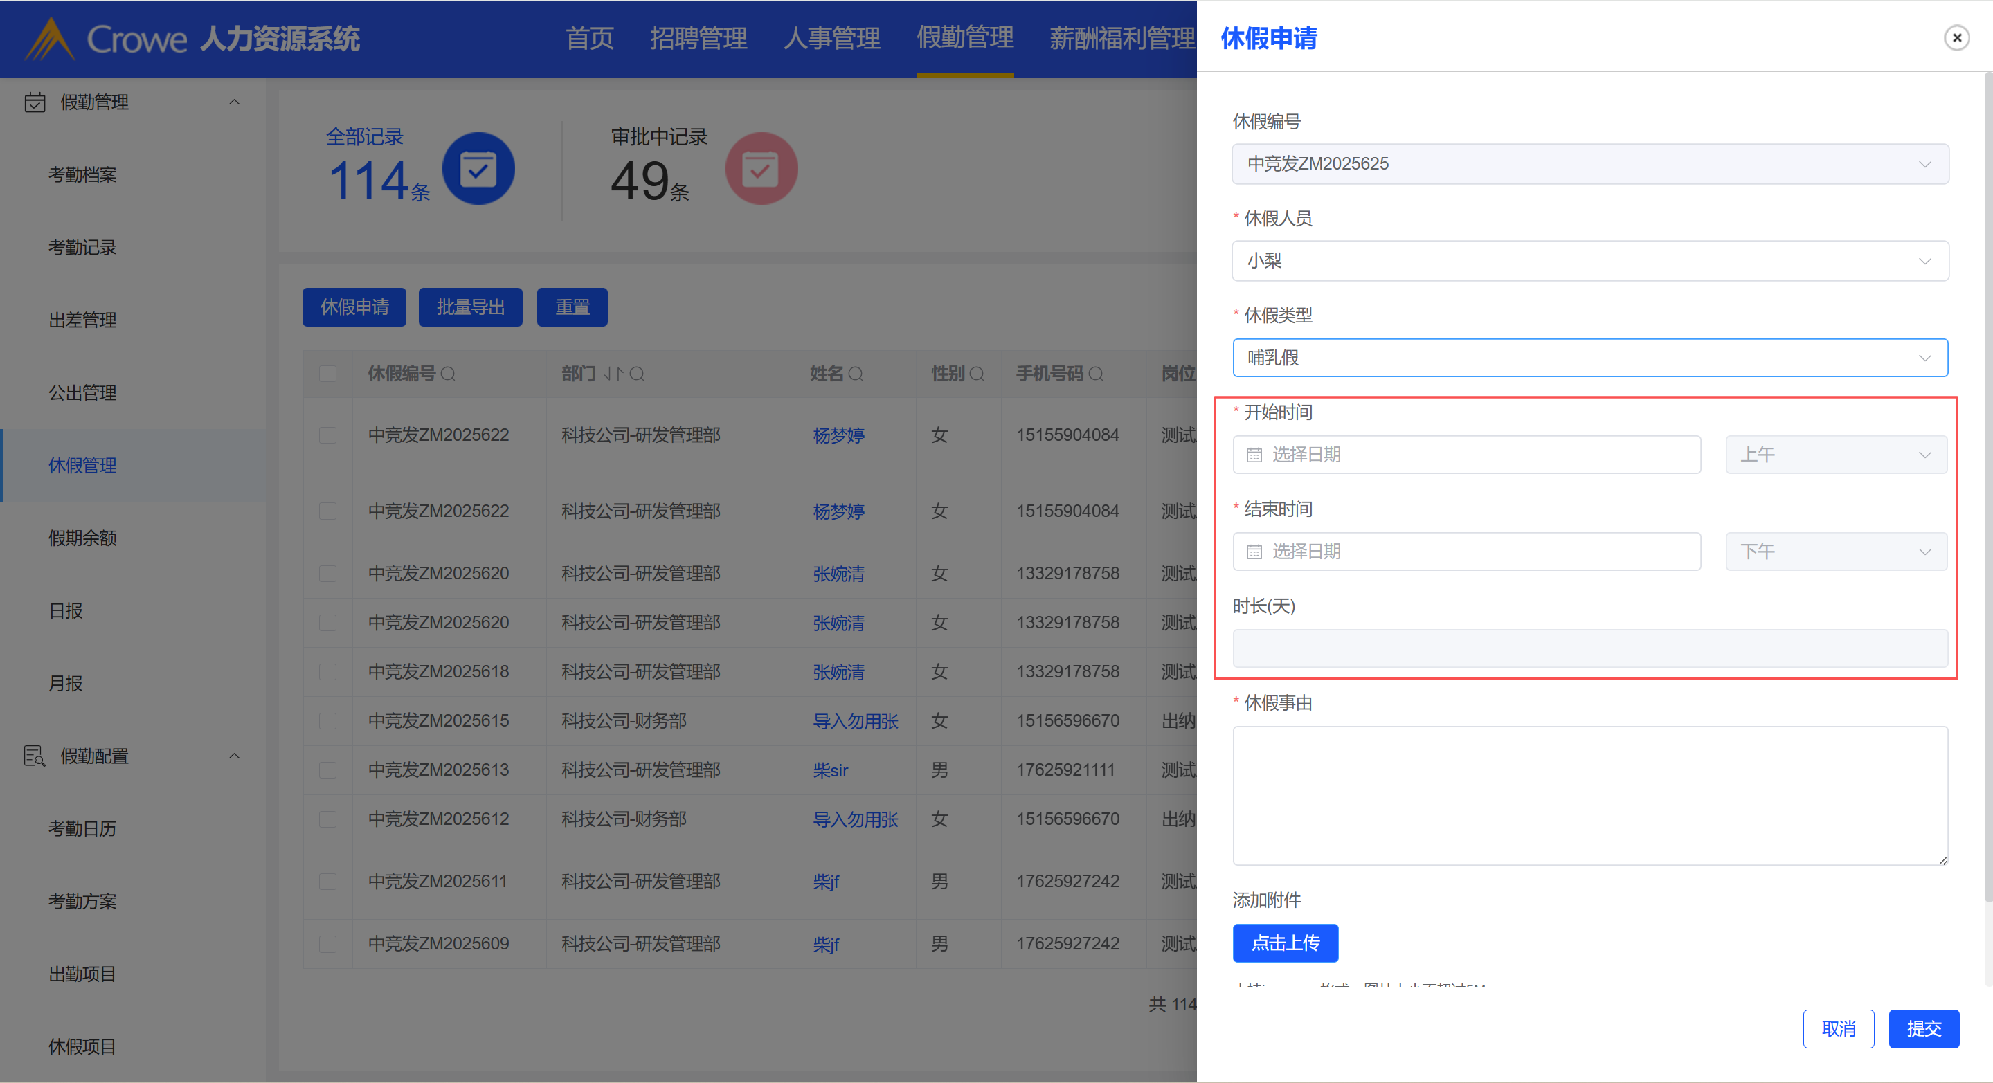This screenshot has height=1083, width=1993.
Task: Open the 休假类型 dropdown showing 哺乳假
Action: tap(1589, 358)
